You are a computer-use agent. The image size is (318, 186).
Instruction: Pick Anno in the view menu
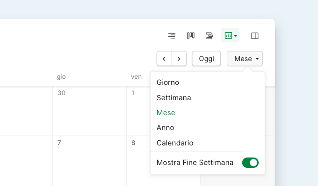tap(165, 128)
